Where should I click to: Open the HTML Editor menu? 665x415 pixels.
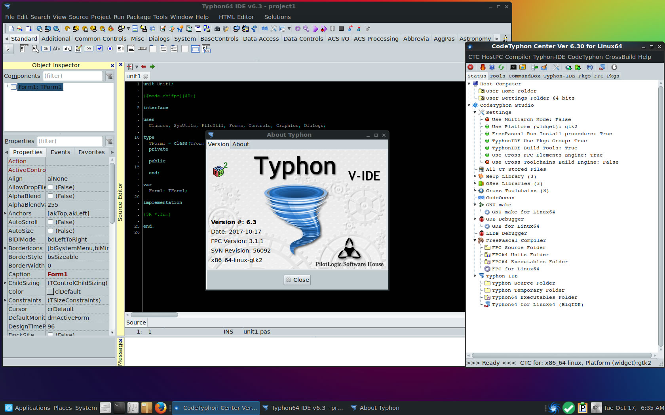pyautogui.click(x=236, y=17)
